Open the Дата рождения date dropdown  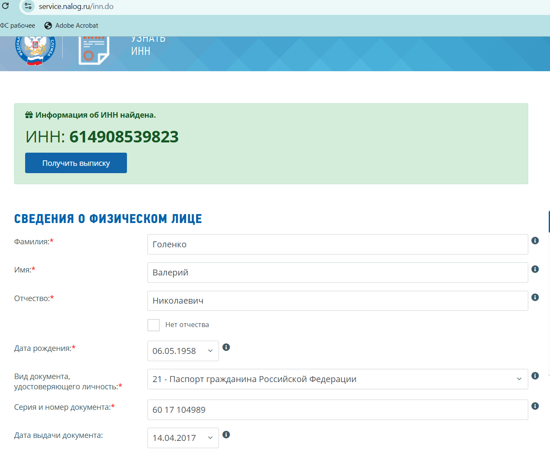(183, 351)
